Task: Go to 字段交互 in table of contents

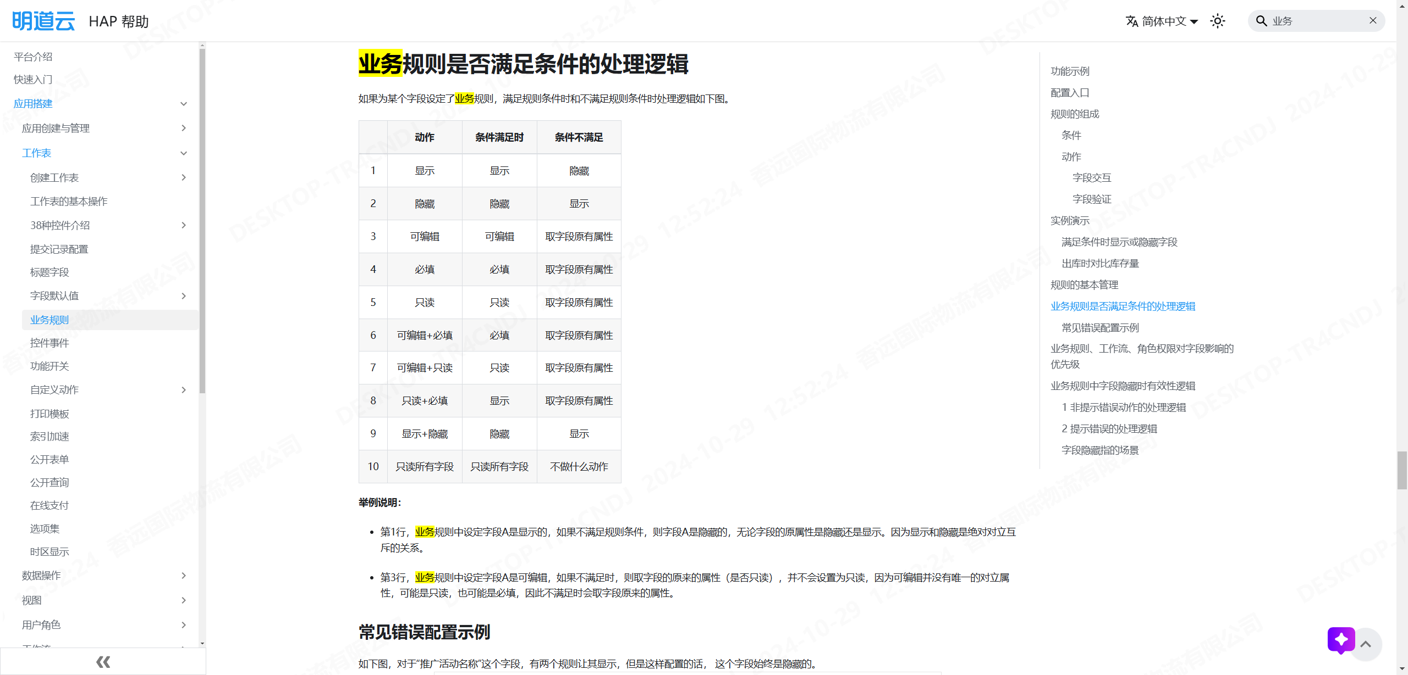Action: [1092, 178]
